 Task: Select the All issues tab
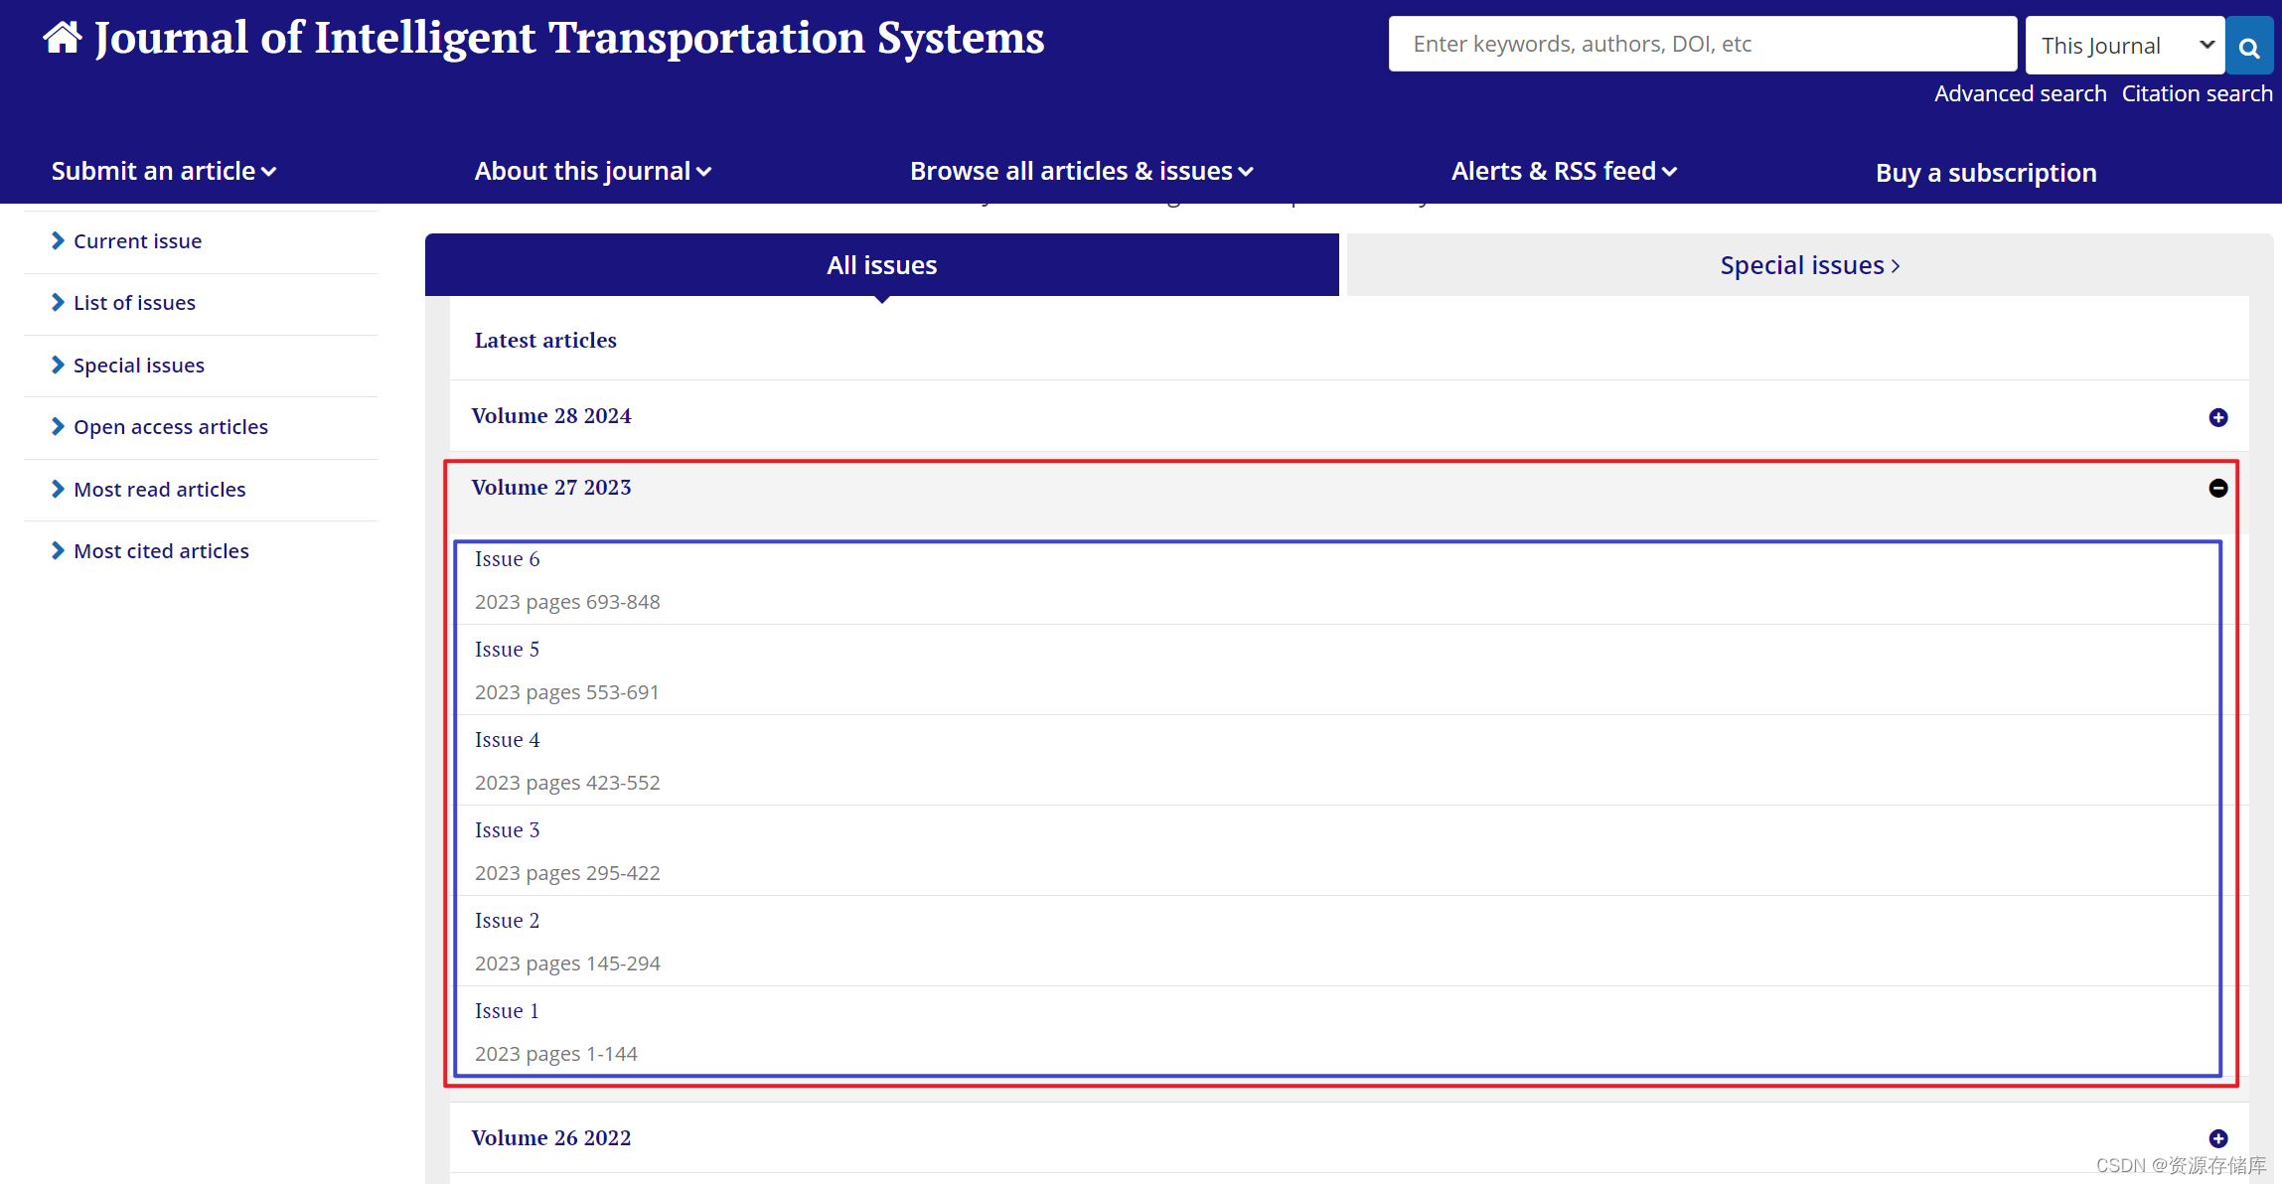(881, 265)
